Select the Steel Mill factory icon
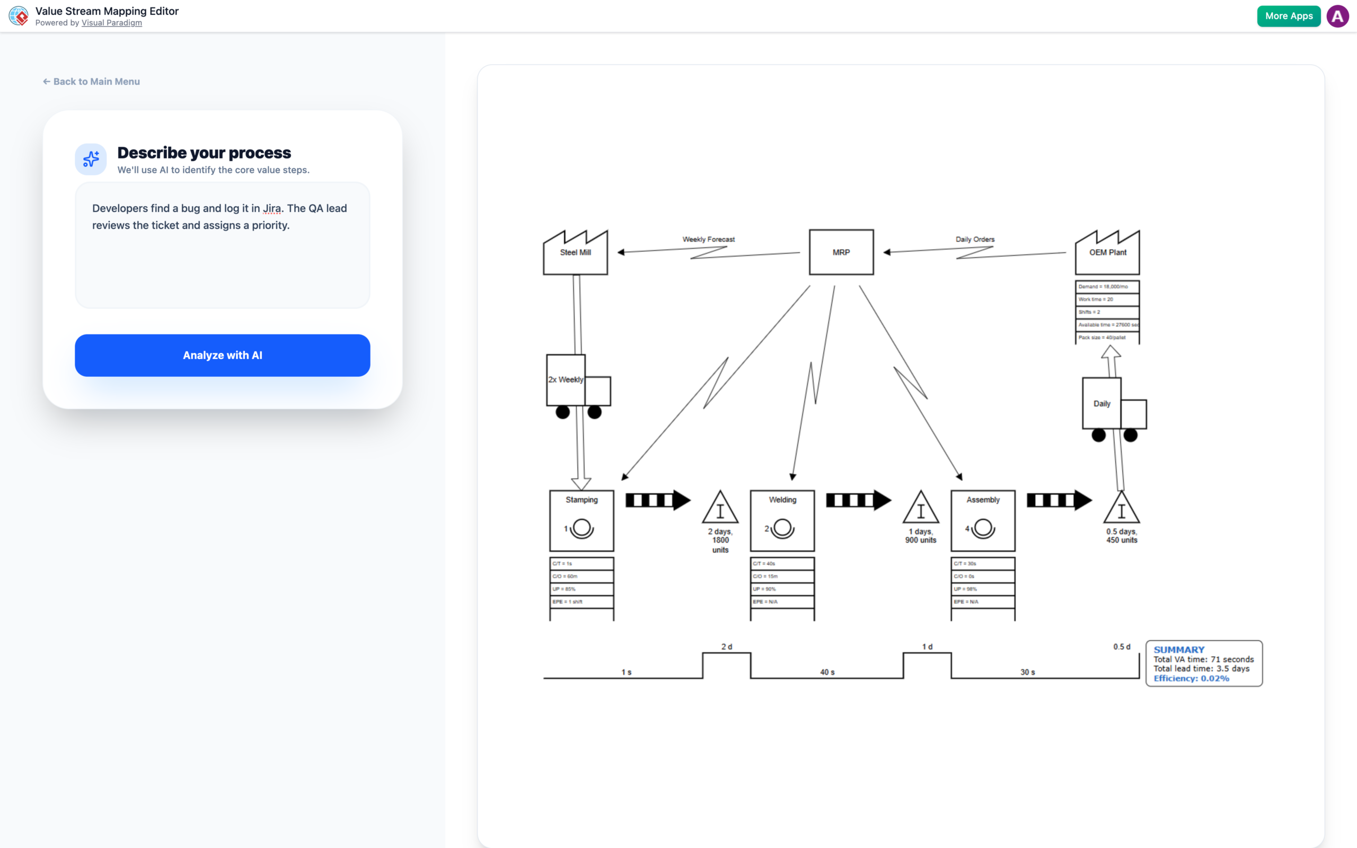This screenshot has height=848, width=1357. tap(575, 252)
